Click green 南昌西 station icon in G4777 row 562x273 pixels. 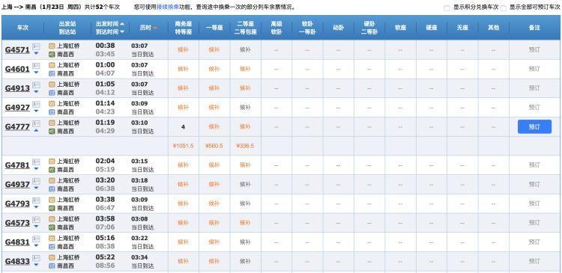tap(52, 132)
